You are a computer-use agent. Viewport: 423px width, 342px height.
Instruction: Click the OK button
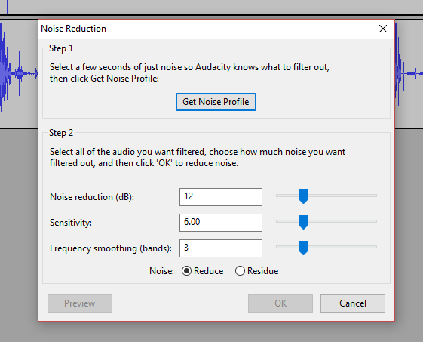pos(280,303)
